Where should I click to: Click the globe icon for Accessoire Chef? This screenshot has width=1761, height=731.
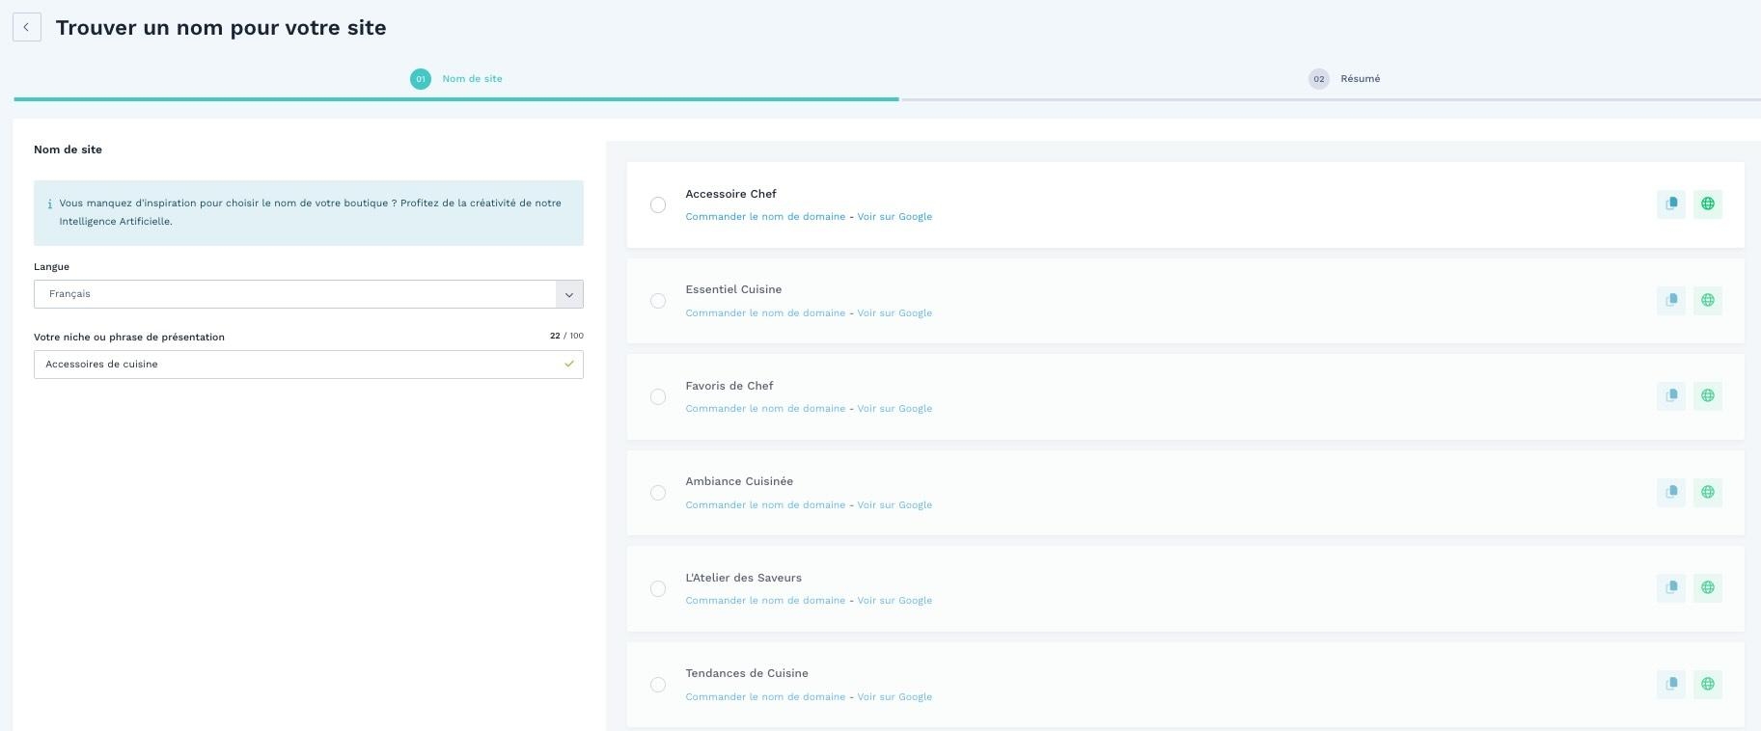[1707, 204]
